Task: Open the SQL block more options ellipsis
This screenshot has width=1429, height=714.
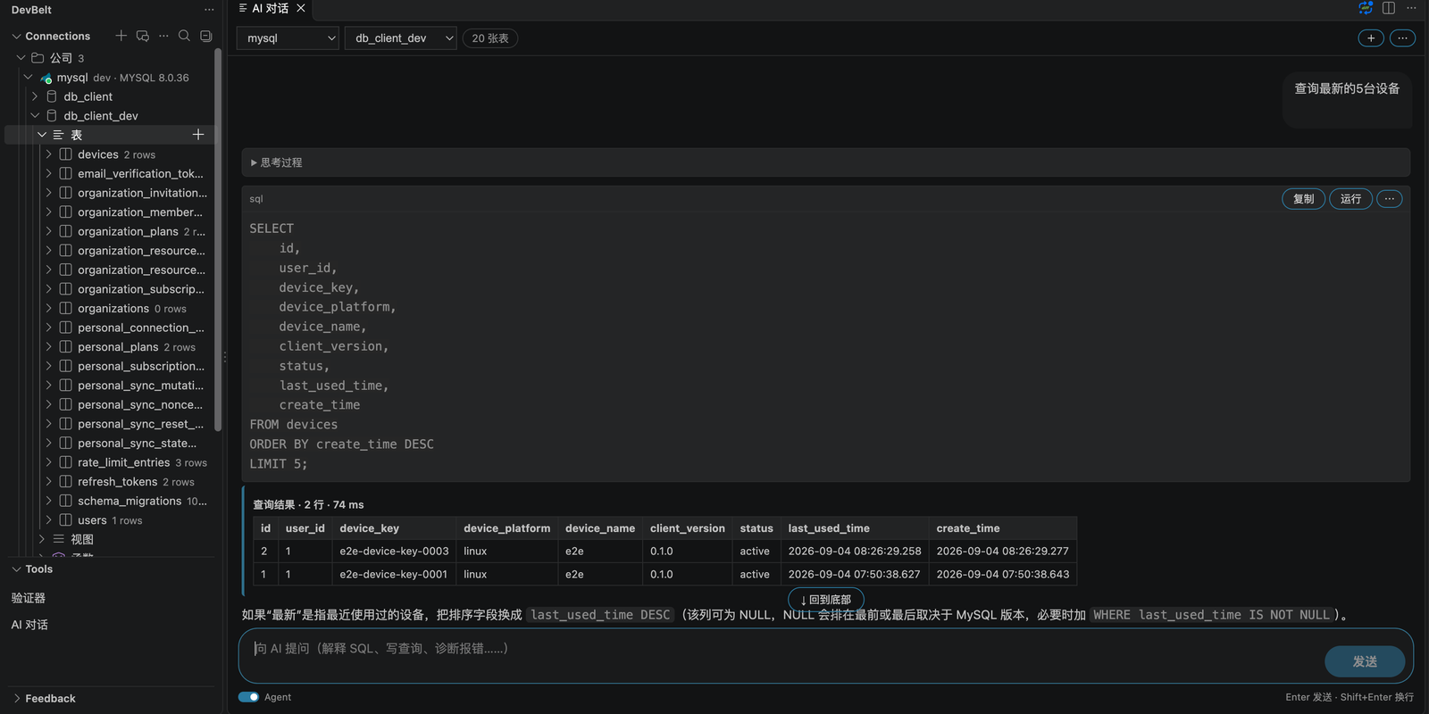Action: coord(1390,199)
